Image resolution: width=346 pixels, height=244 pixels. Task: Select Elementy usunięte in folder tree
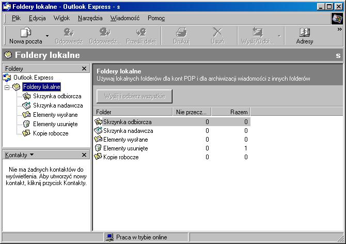point(55,124)
